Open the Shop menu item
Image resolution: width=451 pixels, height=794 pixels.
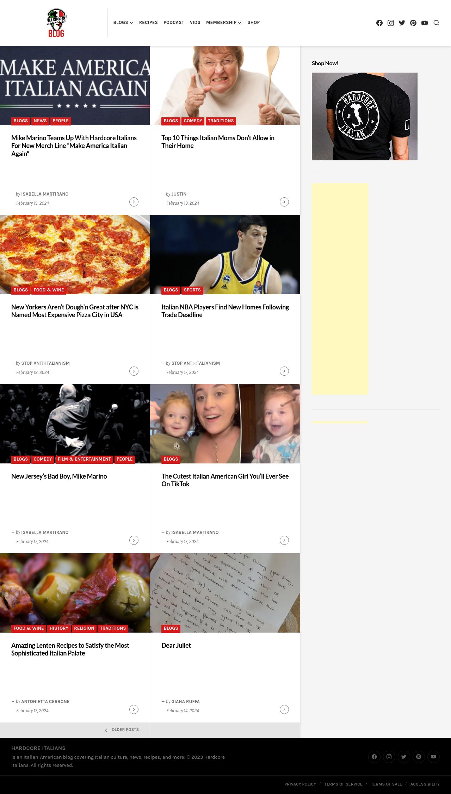coord(254,23)
